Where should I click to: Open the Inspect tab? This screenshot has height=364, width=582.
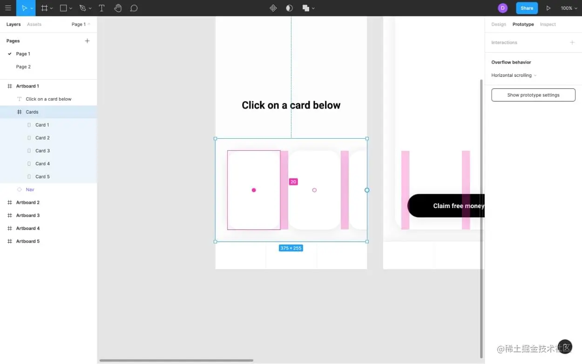(x=548, y=24)
